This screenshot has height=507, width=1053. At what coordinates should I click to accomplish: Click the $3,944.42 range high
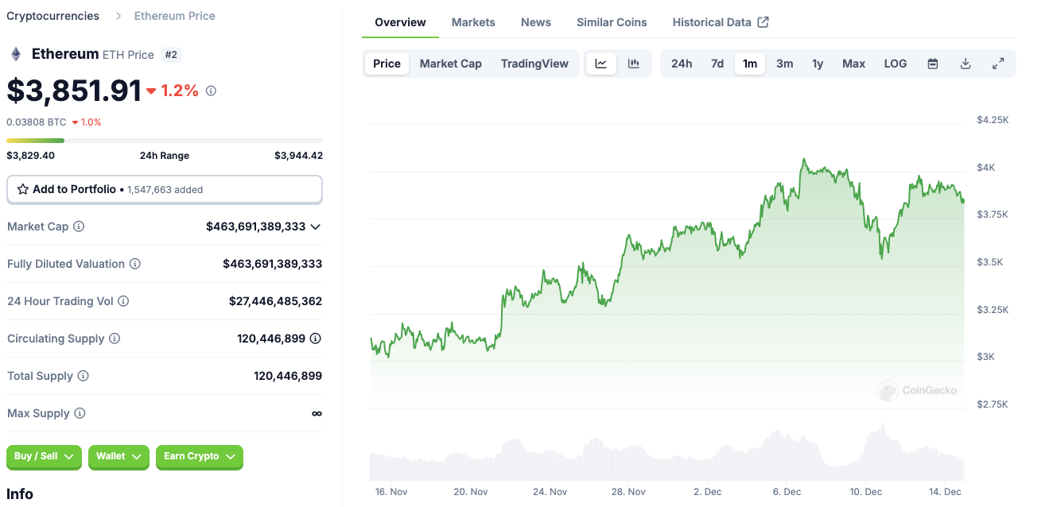[x=298, y=156]
